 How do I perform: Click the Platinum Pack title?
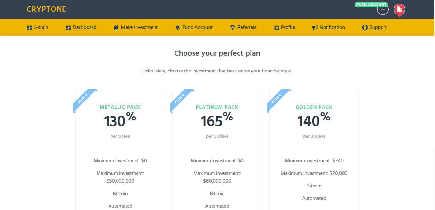click(x=217, y=107)
